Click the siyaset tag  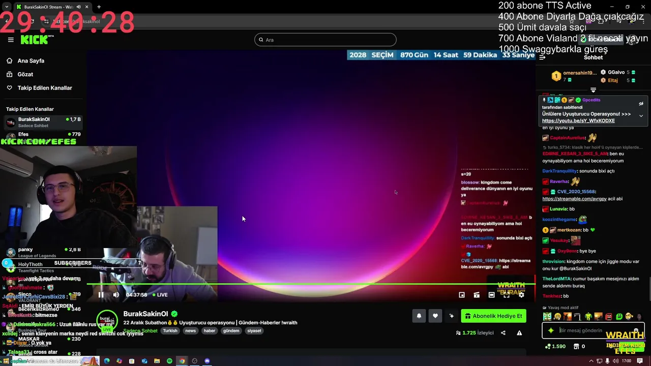[254, 331]
